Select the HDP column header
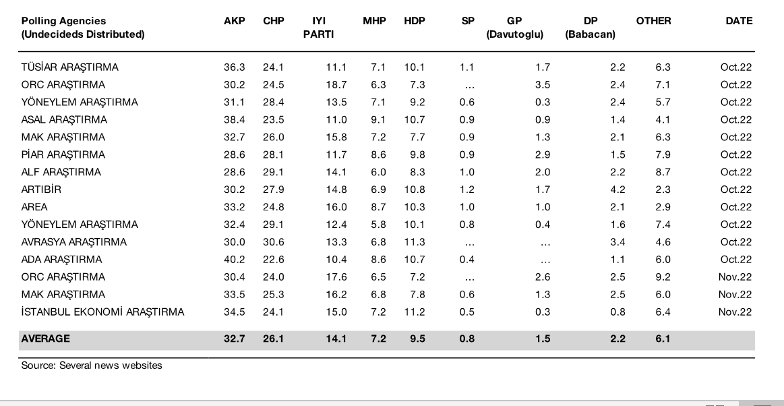The width and height of the screenshot is (784, 406). click(x=415, y=21)
